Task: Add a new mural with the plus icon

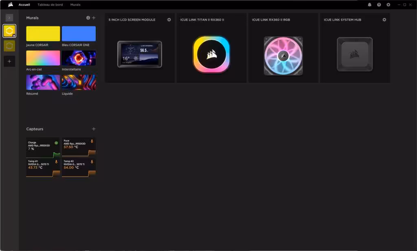Action: click(x=94, y=18)
